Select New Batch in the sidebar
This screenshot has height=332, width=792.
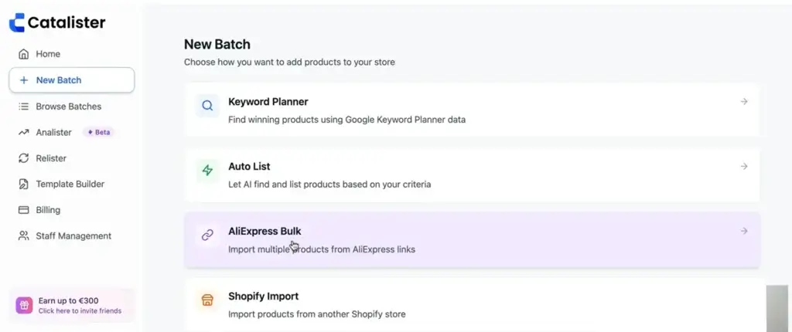(x=72, y=80)
